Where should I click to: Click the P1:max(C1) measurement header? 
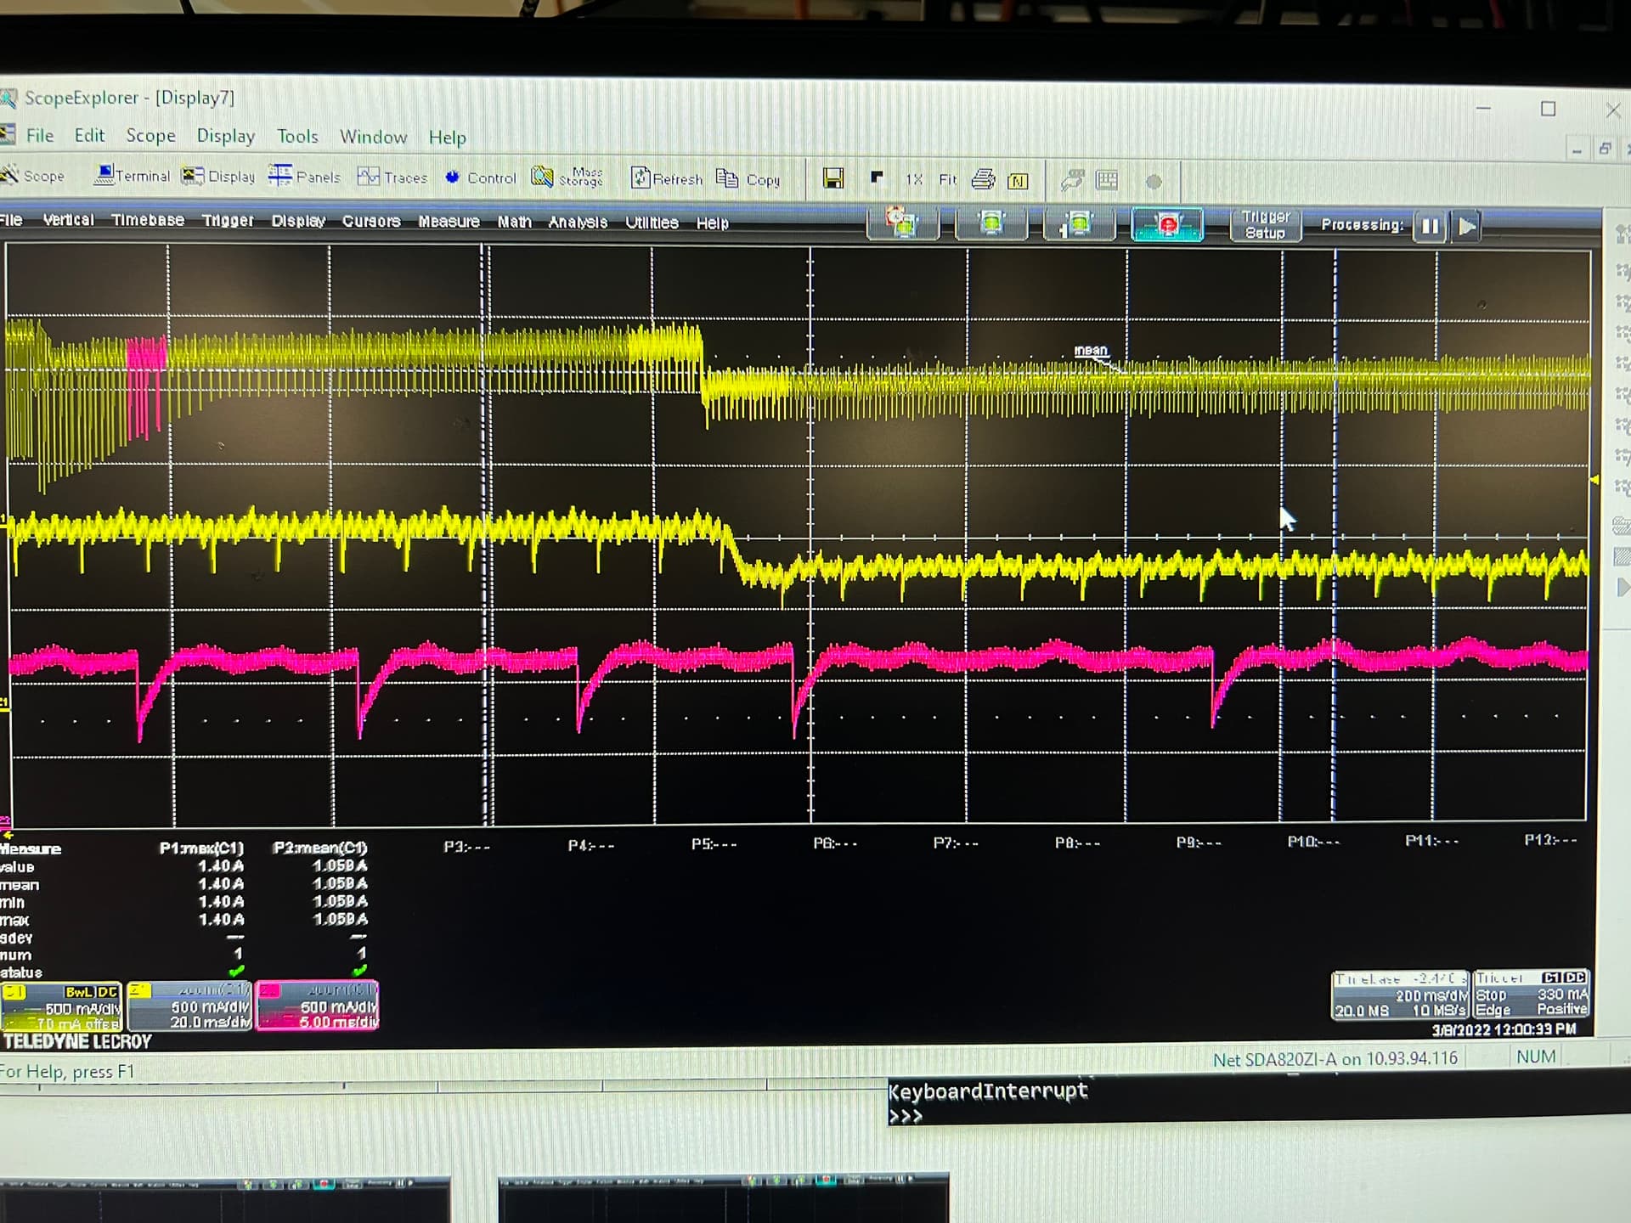coord(201,848)
